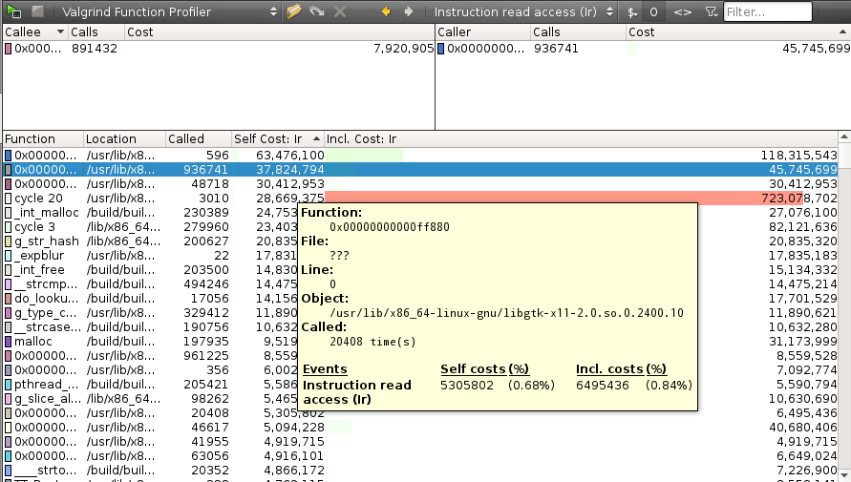Click the curved reload arrow icon

(x=317, y=11)
